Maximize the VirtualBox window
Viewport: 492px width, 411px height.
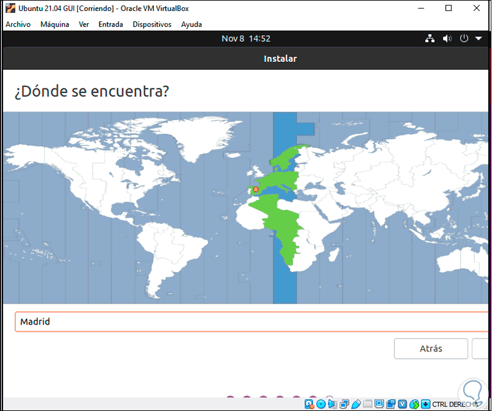[448, 8]
